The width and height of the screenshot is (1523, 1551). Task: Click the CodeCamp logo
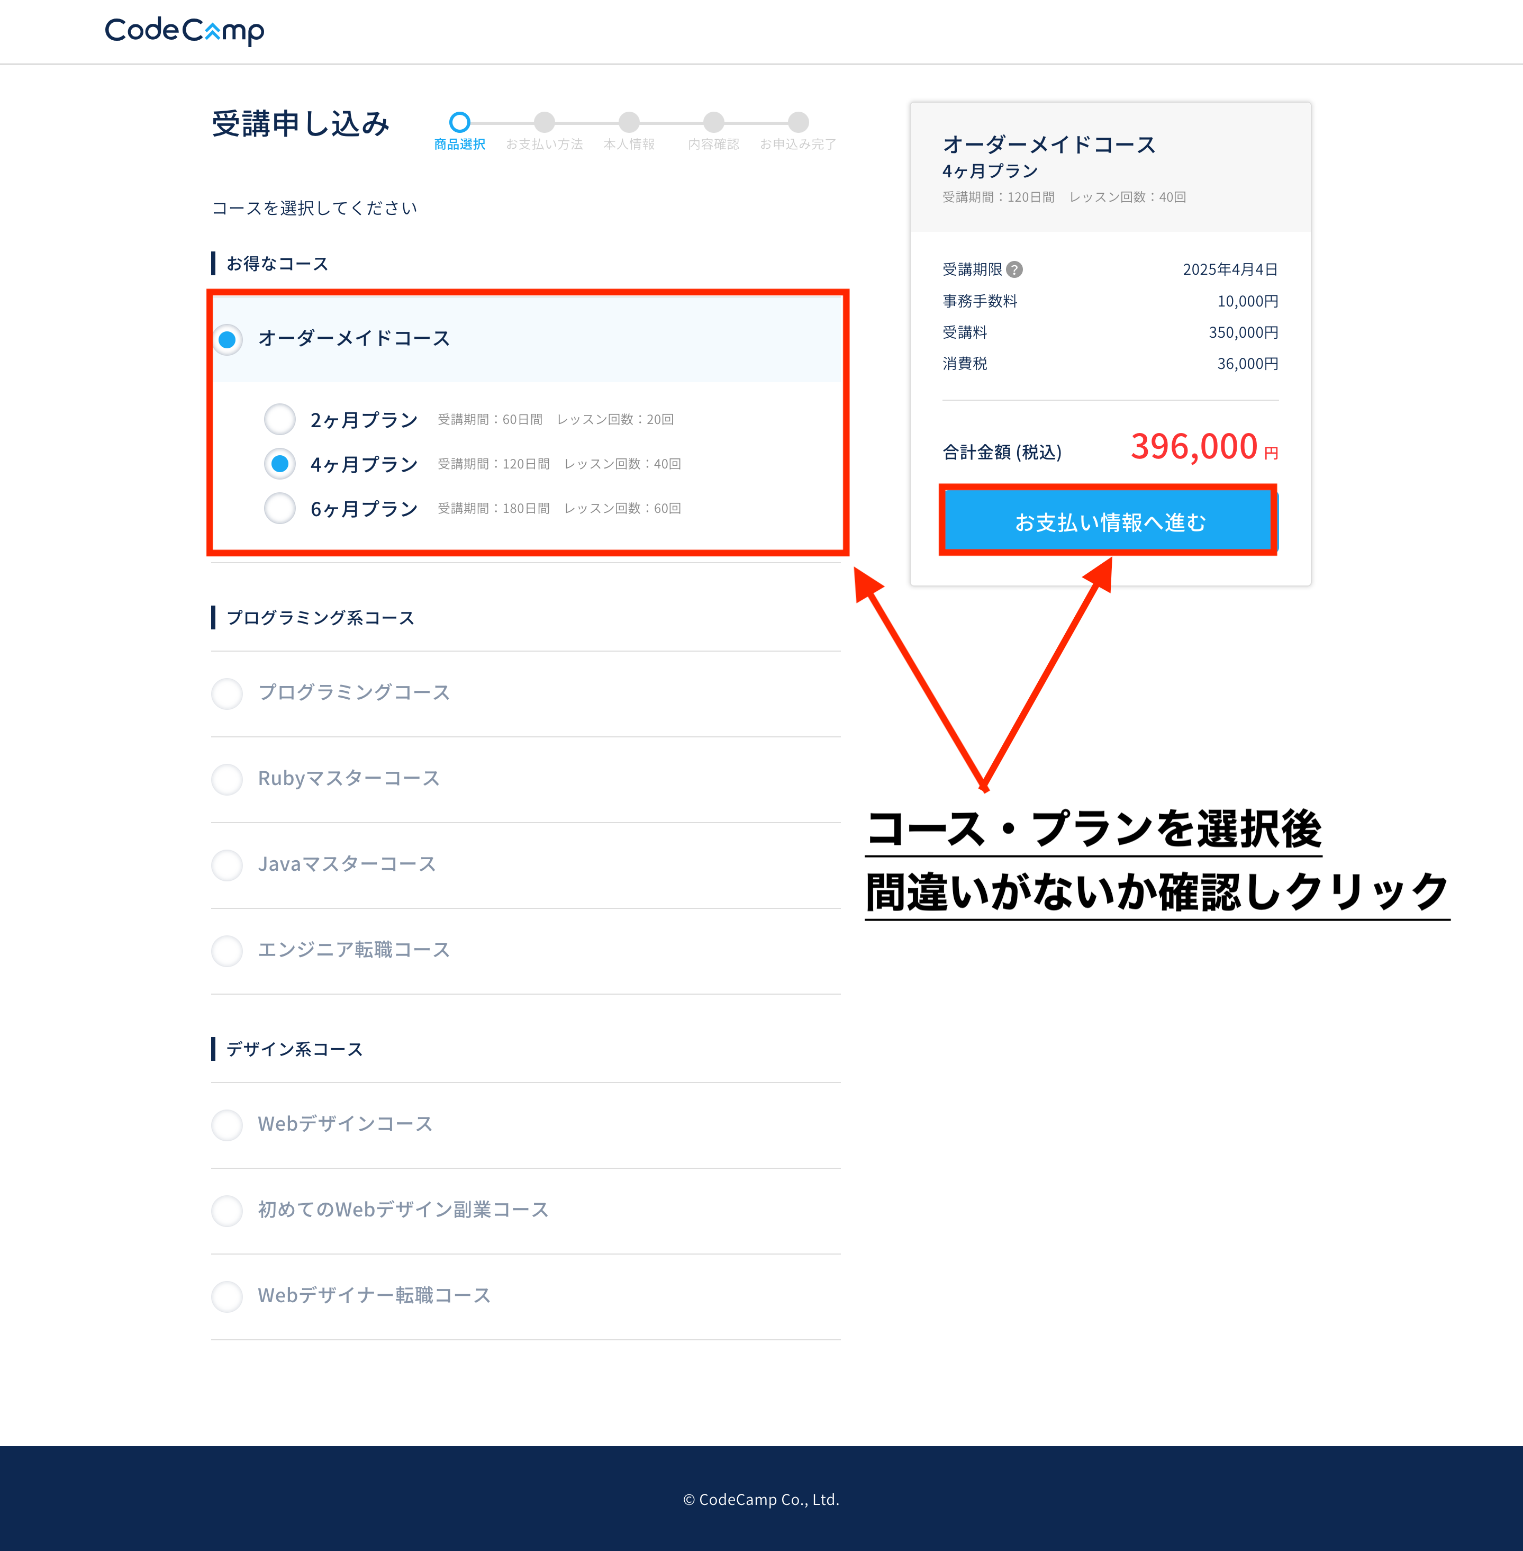(184, 30)
